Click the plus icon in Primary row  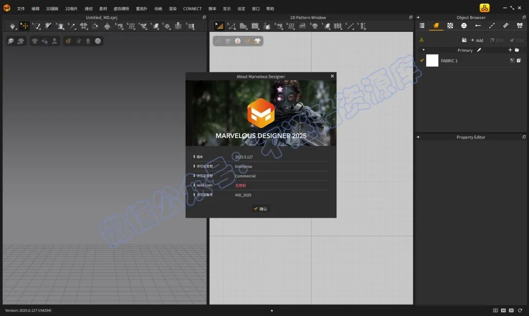tap(510, 50)
